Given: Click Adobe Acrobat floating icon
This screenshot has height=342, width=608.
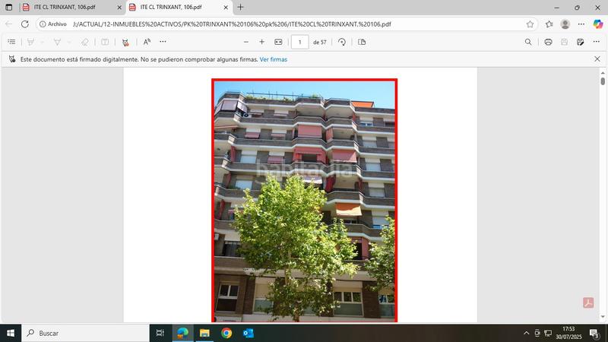Looking at the screenshot, I should [x=588, y=302].
